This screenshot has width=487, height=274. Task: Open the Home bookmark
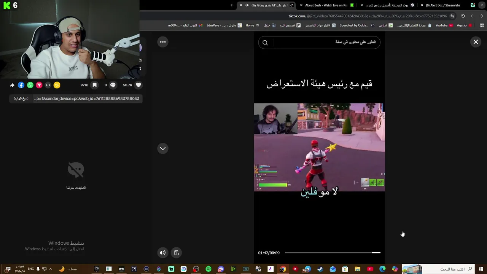click(x=253, y=25)
